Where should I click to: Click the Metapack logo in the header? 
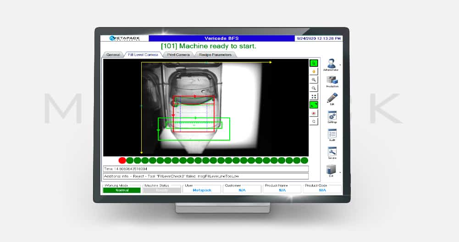124,38
